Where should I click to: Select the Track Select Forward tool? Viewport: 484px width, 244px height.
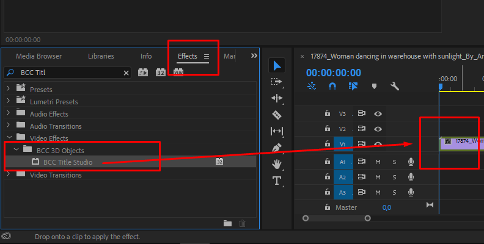click(x=277, y=82)
